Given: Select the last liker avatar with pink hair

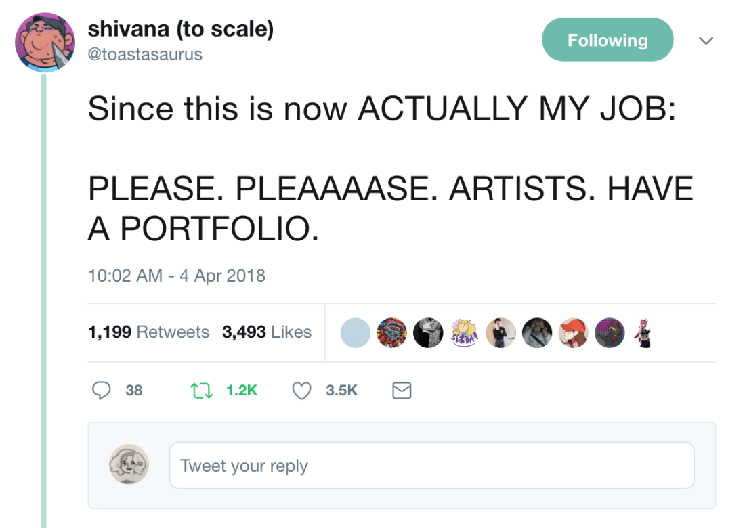Looking at the screenshot, I should coord(644,333).
